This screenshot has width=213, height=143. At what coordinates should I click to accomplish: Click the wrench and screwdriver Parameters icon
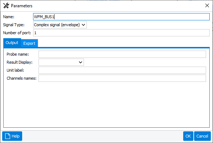tap(6, 5)
